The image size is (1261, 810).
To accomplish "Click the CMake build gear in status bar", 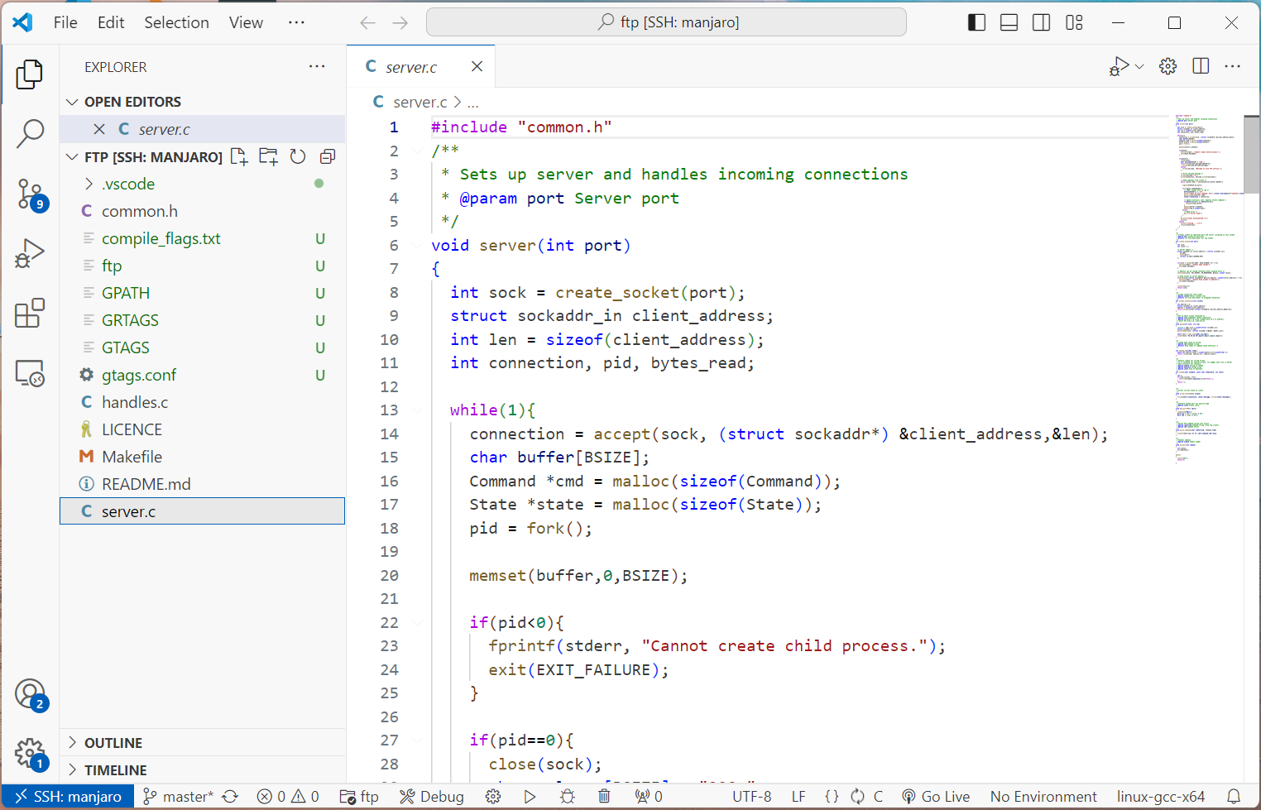I will [493, 796].
